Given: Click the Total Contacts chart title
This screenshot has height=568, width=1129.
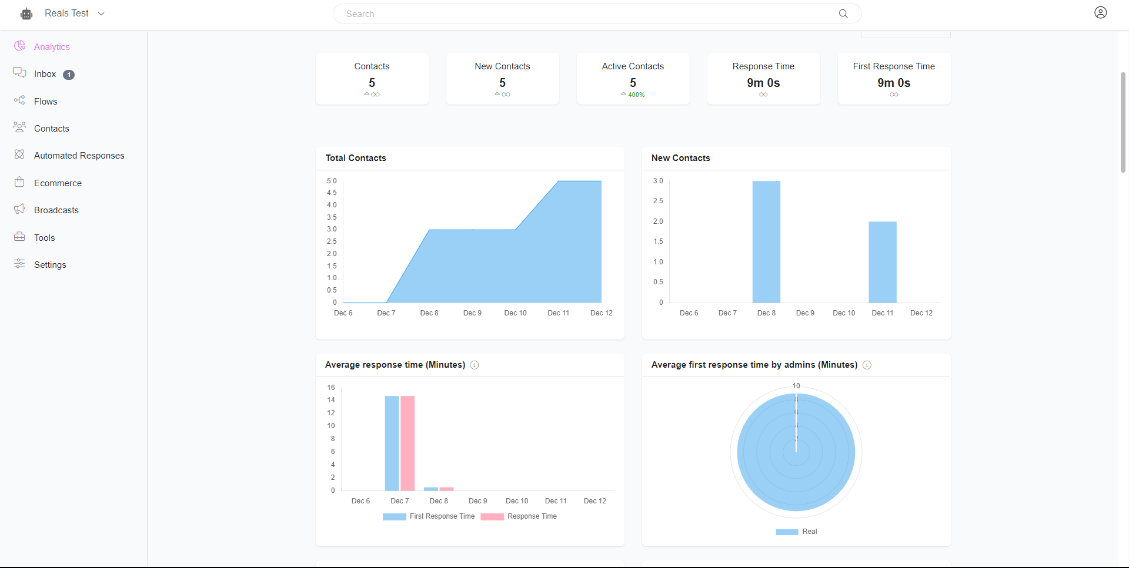Looking at the screenshot, I should (356, 158).
